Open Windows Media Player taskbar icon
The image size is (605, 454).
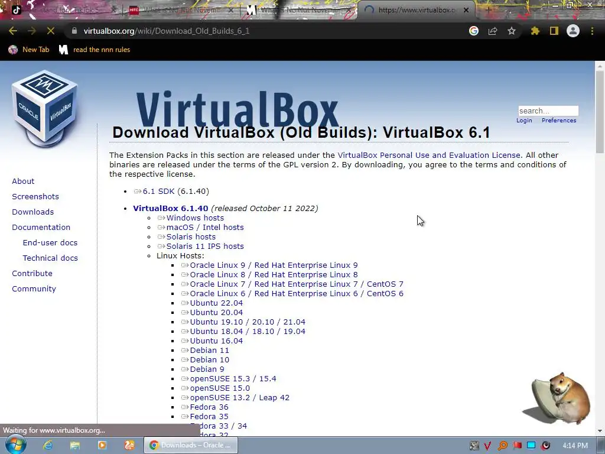click(x=102, y=445)
